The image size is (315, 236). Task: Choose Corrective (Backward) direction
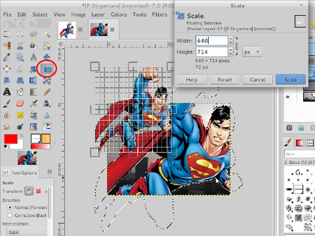(10, 215)
